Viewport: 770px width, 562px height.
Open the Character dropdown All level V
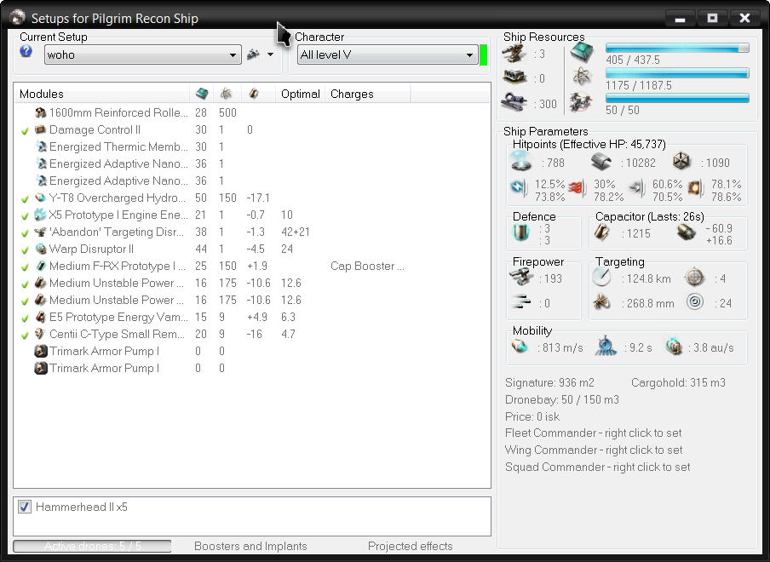tap(388, 54)
